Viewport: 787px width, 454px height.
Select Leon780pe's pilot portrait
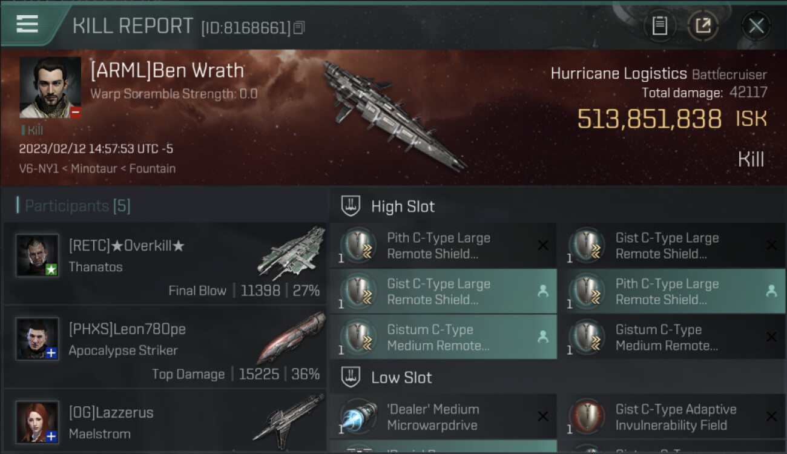point(38,338)
